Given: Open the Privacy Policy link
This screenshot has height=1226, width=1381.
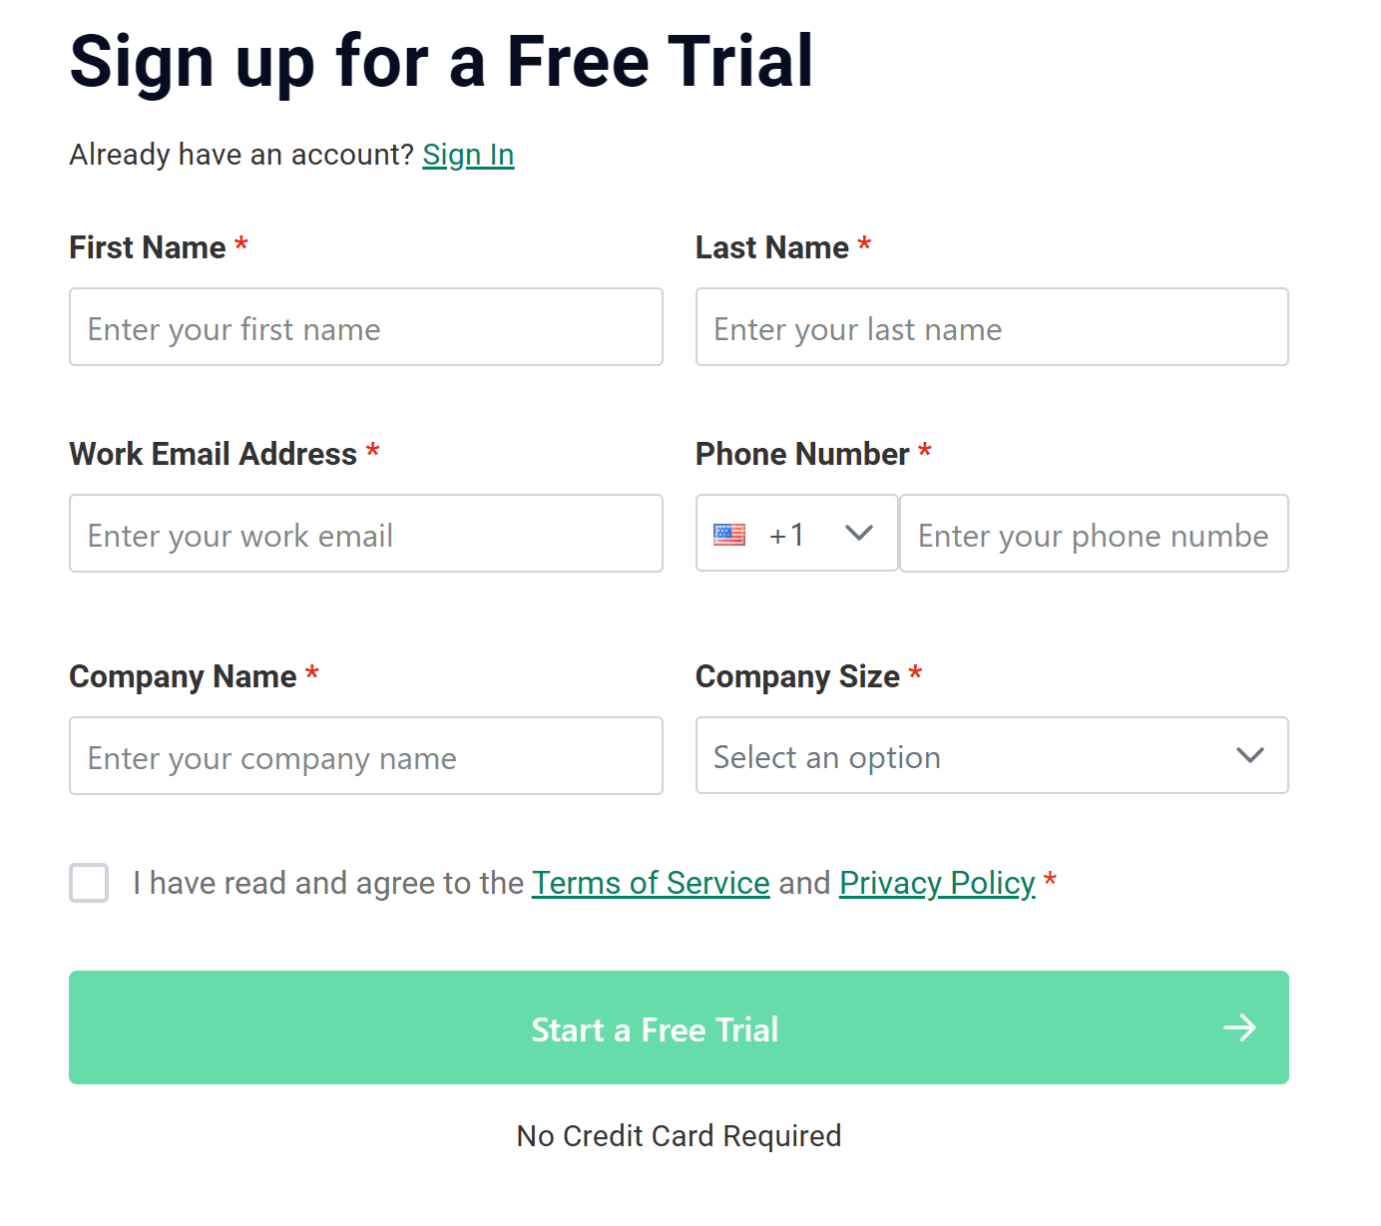Looking at the screenshot, I should click(x=937, y=883).
